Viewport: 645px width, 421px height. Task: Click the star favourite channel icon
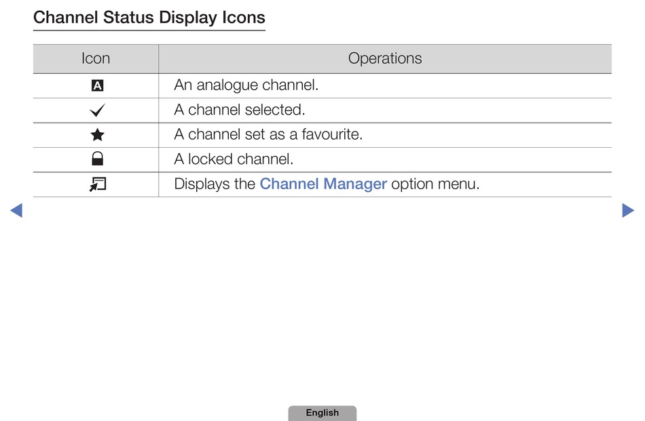point(98,135)
